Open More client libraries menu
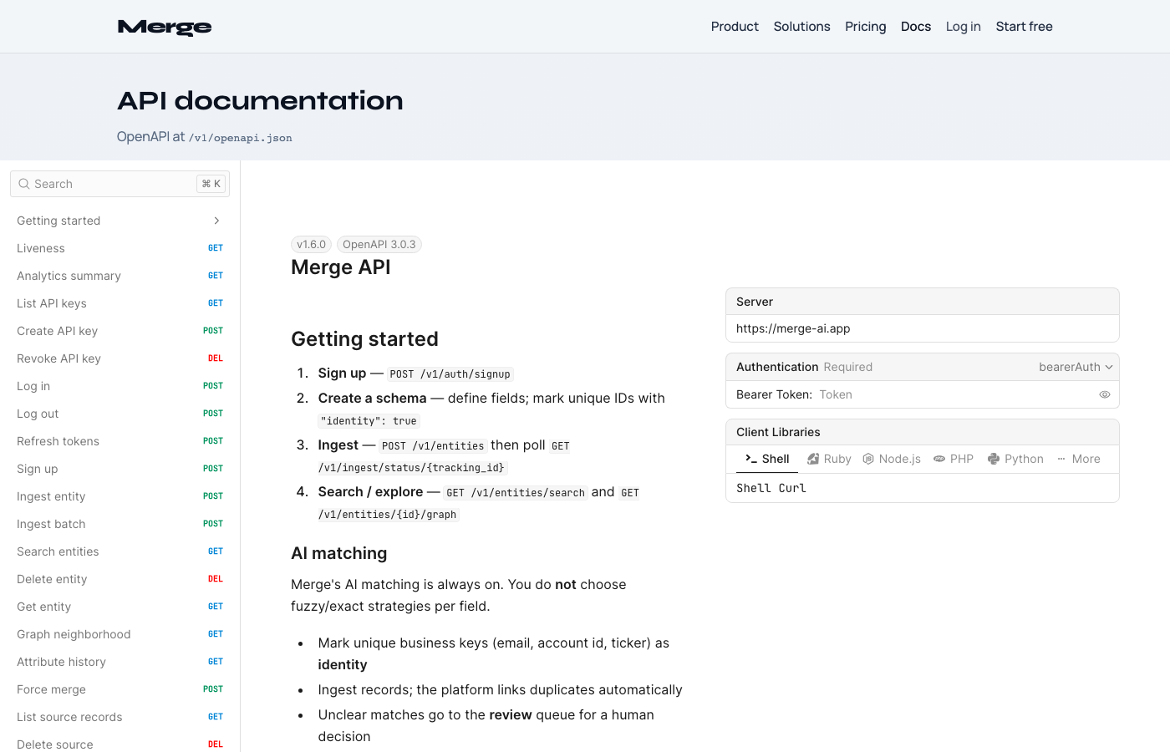The height and width of the screenshot is (752, 1170). (1078, 459)
